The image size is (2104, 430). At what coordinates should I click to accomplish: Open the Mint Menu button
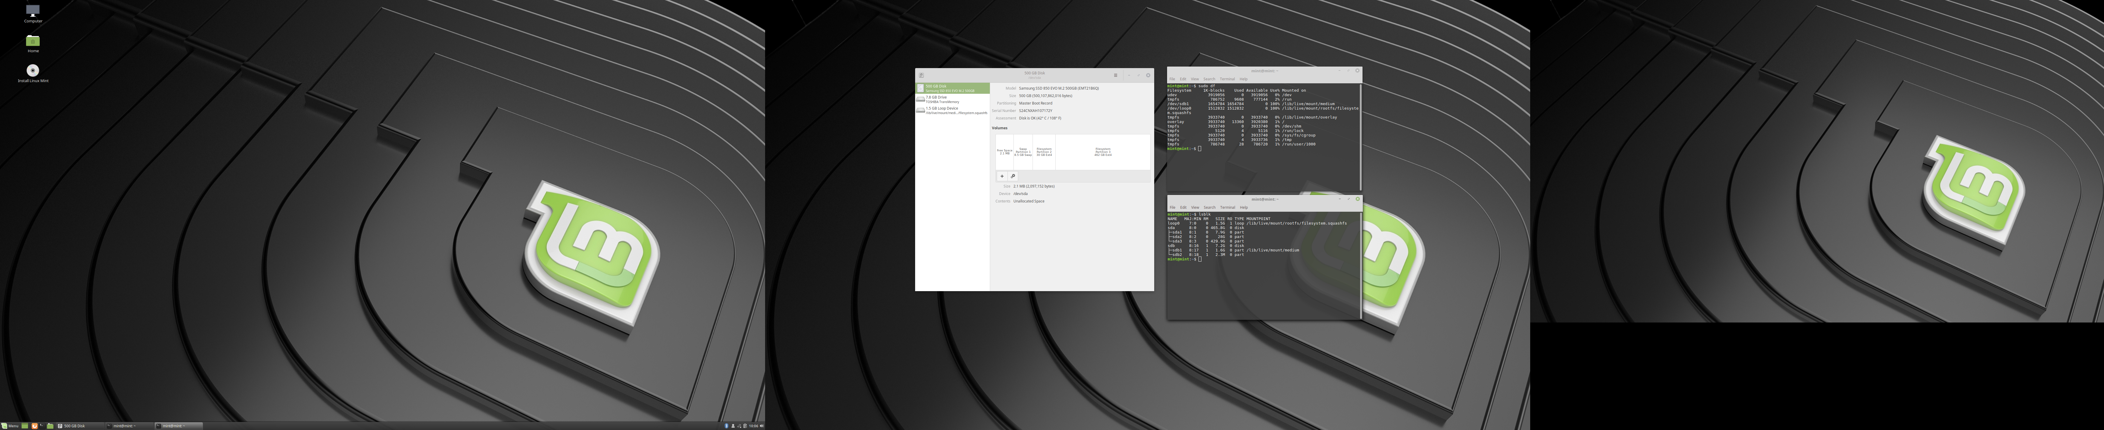10,426
